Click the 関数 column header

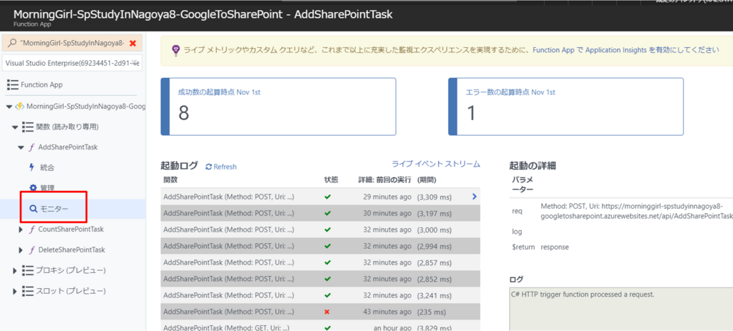pos(170,179)
